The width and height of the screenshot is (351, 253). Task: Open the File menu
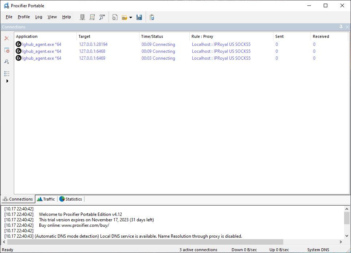(x=9, y=17)
